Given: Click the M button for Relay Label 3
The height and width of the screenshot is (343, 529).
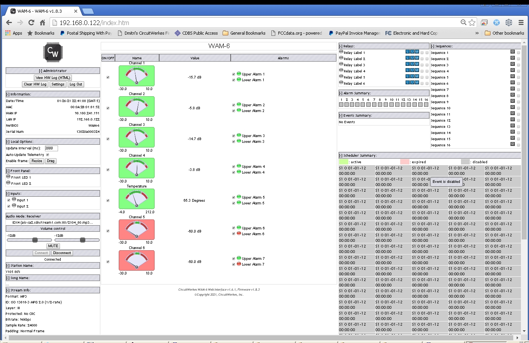Looking at the screenshot, I should (417, 64).
